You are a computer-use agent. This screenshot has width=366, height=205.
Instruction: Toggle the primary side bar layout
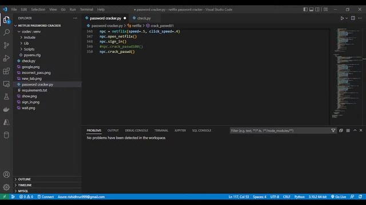(305, 10)
